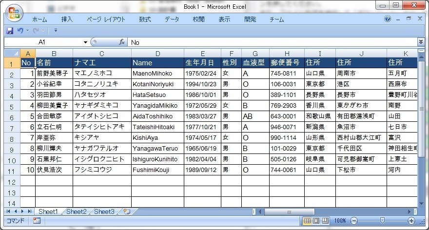Open the チーム ribbon tab

(276, 19)
